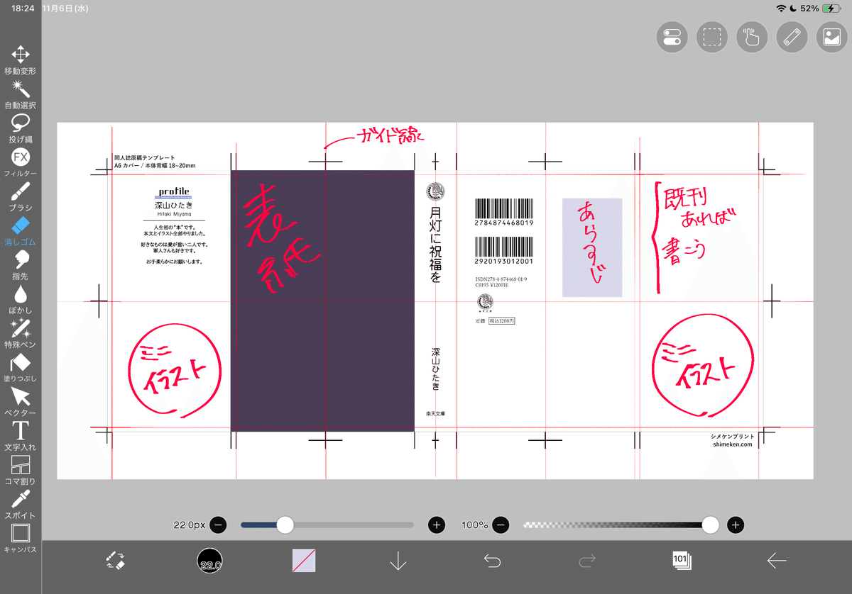The height and width of the screenshot is (594, 852).
Task: Select the ベクター vector tool
Action: (x=21, y=401)
